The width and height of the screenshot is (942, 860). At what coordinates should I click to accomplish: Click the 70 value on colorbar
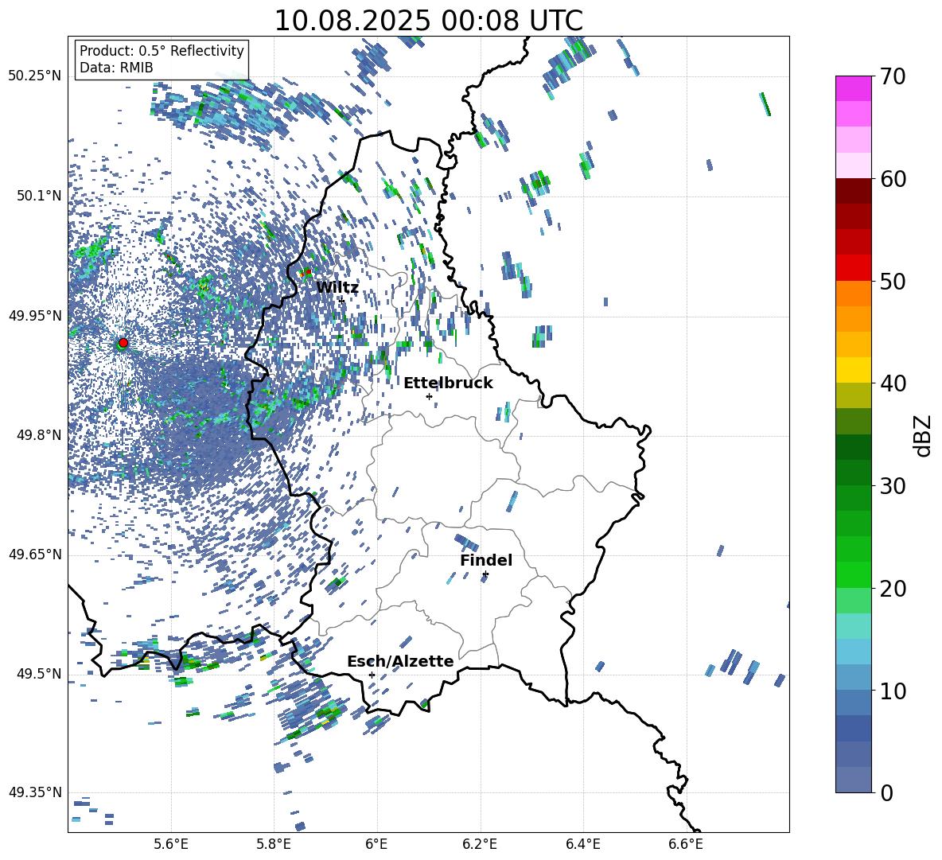pos(893,76)
